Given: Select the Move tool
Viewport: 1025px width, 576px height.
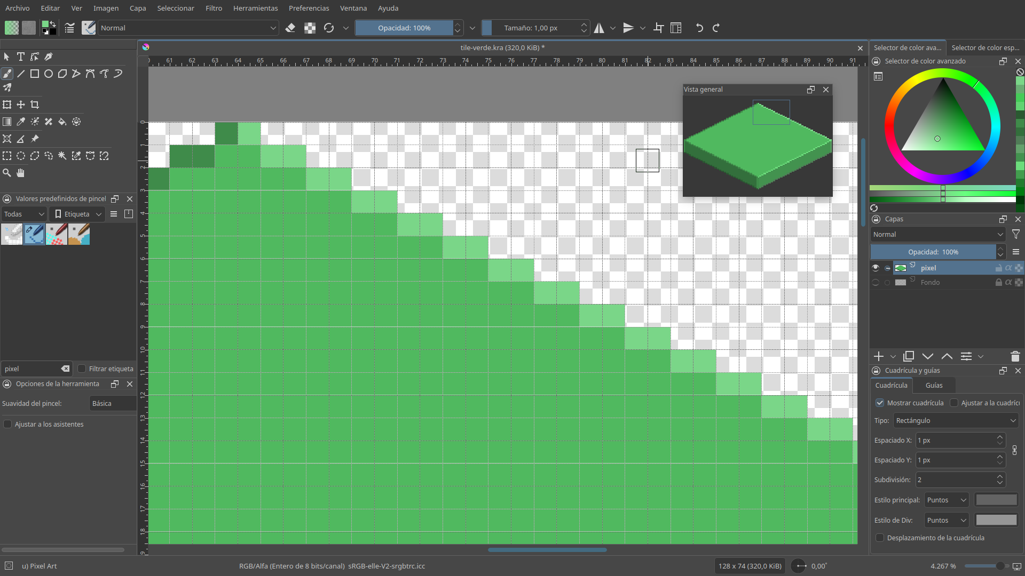Looking at the screenshot, I should point(21,105).
